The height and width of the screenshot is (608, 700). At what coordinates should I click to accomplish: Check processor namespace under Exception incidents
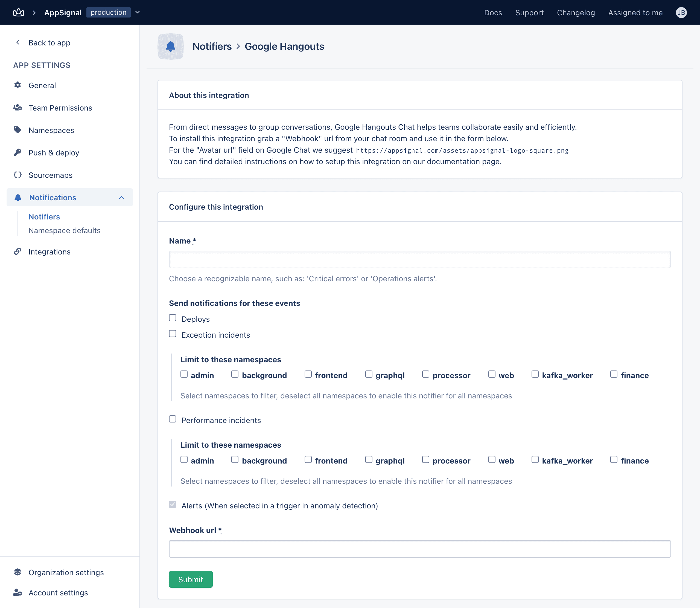tap(426, 374)
